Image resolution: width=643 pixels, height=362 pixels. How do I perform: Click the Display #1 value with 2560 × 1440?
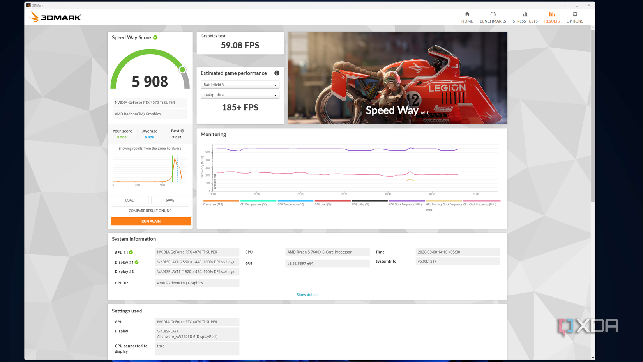click(197, 262)
